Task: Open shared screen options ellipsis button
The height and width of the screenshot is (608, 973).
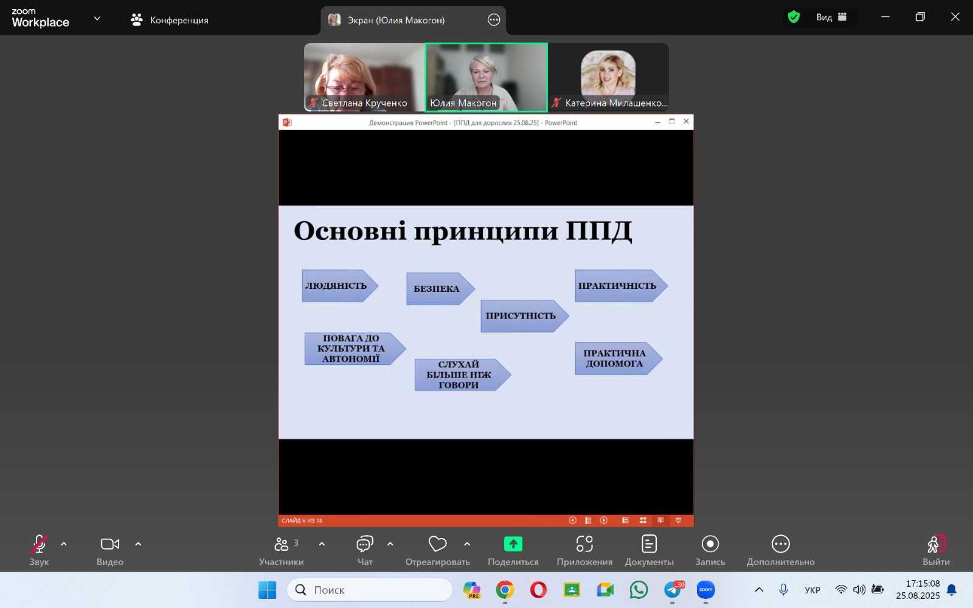Action: 494,20
